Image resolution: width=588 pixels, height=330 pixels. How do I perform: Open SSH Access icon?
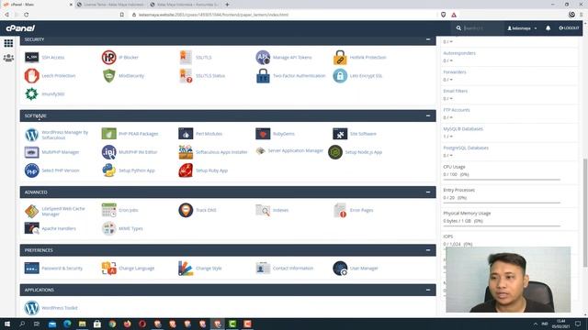[31, 57]
